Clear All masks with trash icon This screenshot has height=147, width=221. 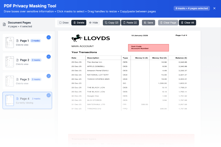[x=187, y=23]
